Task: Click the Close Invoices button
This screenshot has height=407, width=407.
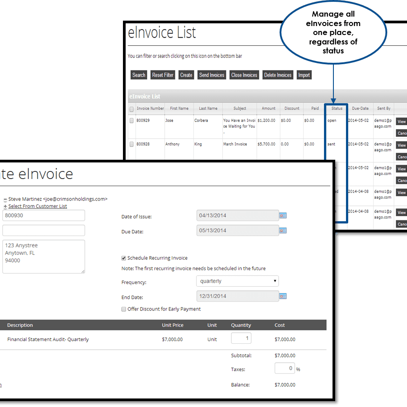Action: (244, 74)
